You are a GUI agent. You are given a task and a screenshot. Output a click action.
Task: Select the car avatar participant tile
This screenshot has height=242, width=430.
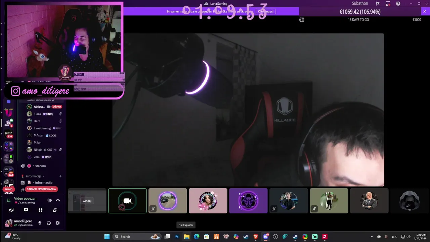(x=168, y=201)
